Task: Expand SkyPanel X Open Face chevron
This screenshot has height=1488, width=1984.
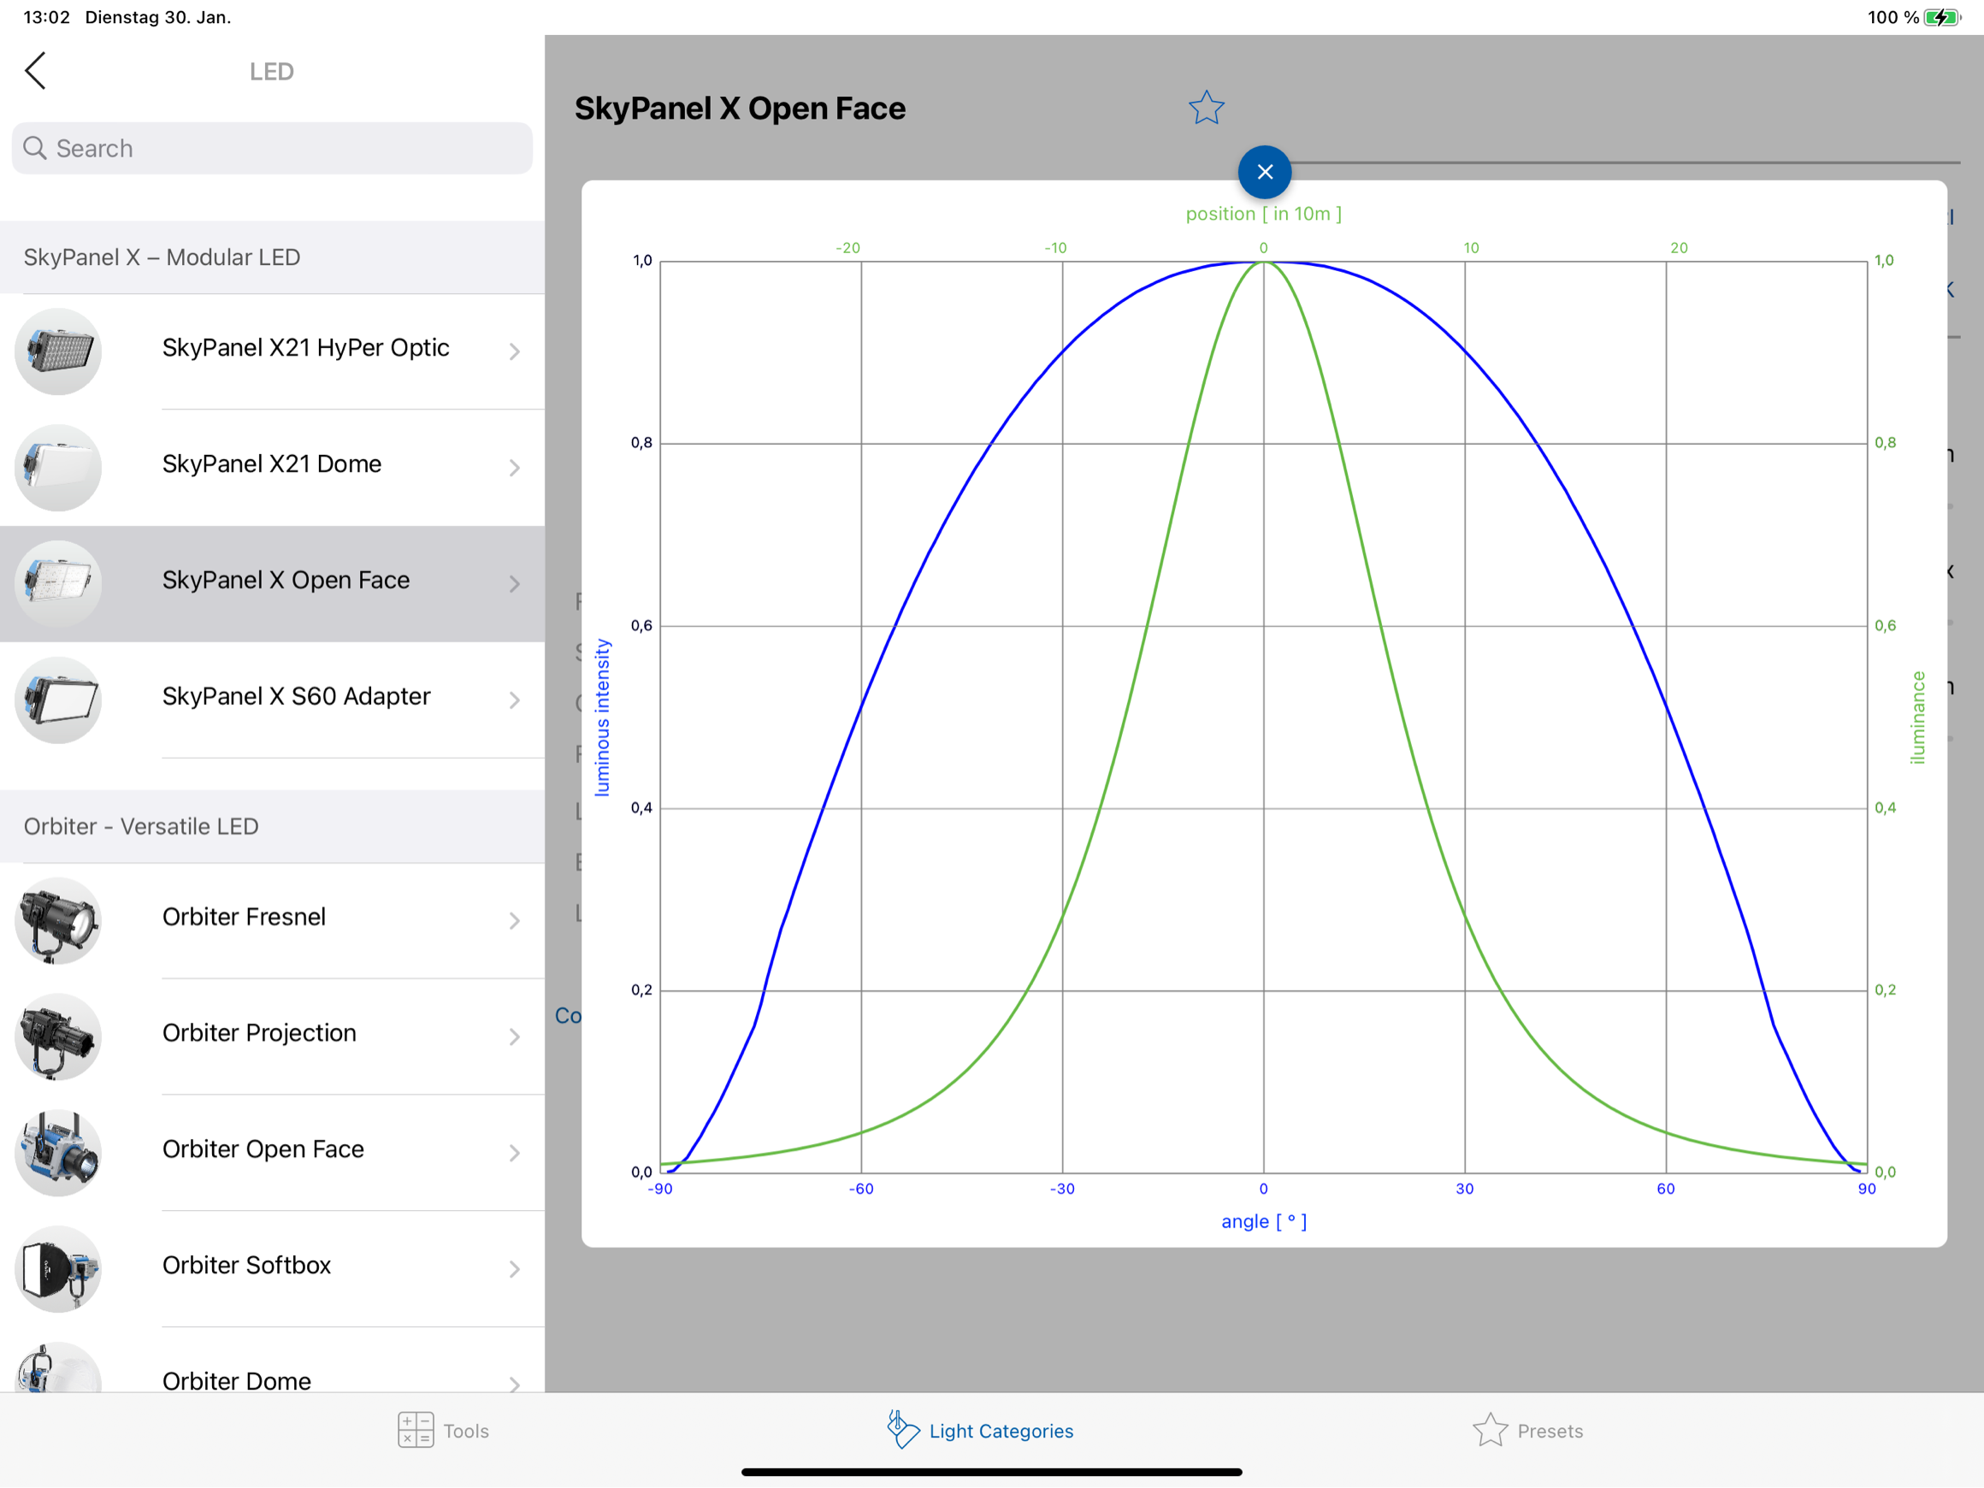Action: 515,584
